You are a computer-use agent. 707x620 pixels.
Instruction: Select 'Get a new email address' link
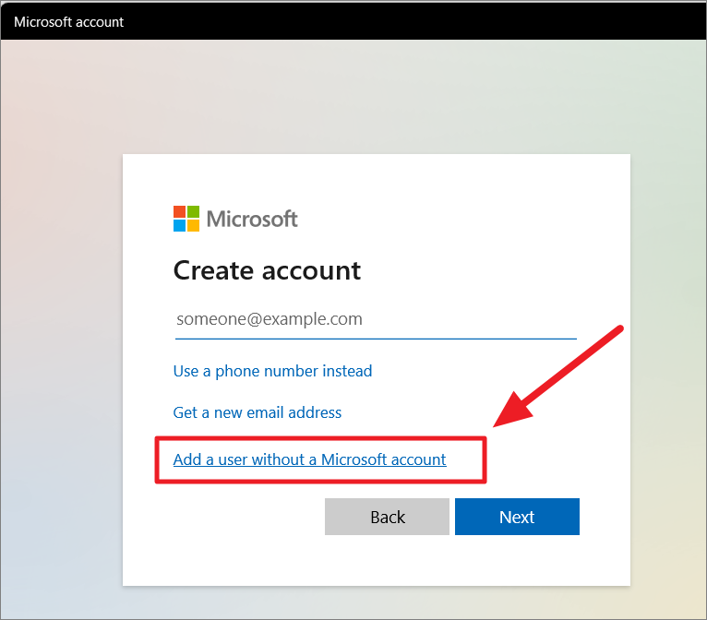point(257,412)
